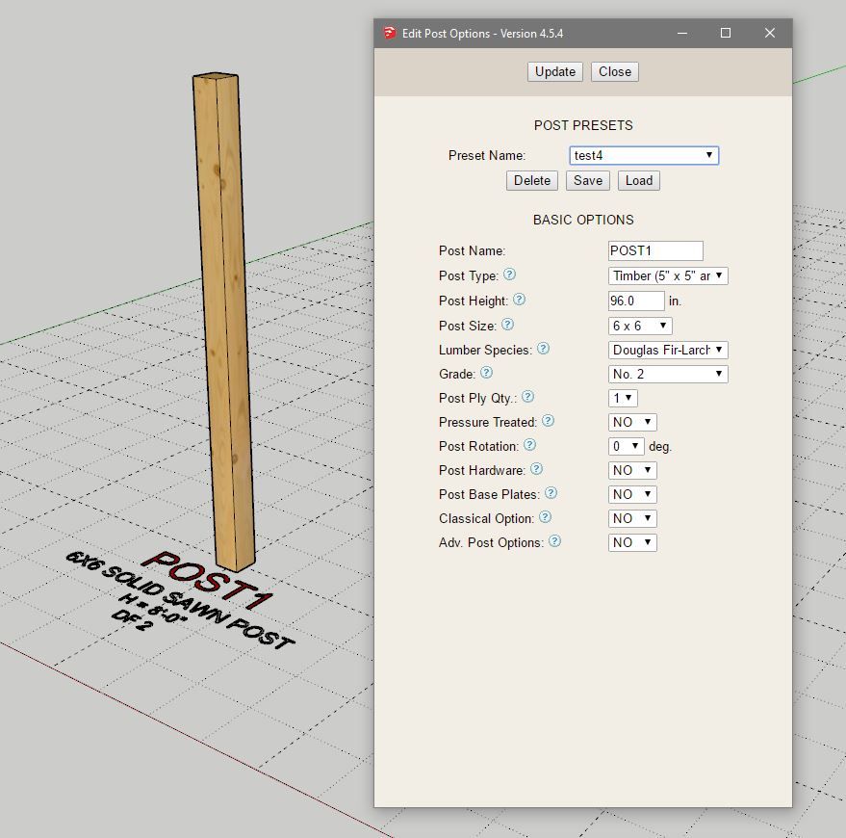Minimize the Edit Post Options window
Image resolution: width=846 pixels, height=838 pixels.
[682, 33]
